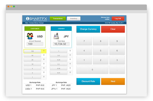Screen dimensions: 153x101
Task: Proceed with the orange Next button
Action: (113, 81)
